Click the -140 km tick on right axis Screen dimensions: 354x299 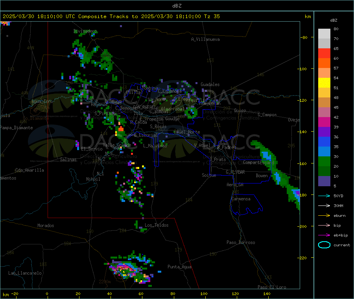303,132
